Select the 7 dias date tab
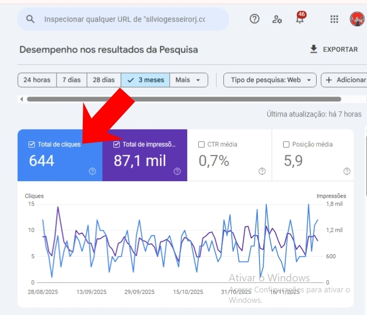 click(x=71, y=80)
